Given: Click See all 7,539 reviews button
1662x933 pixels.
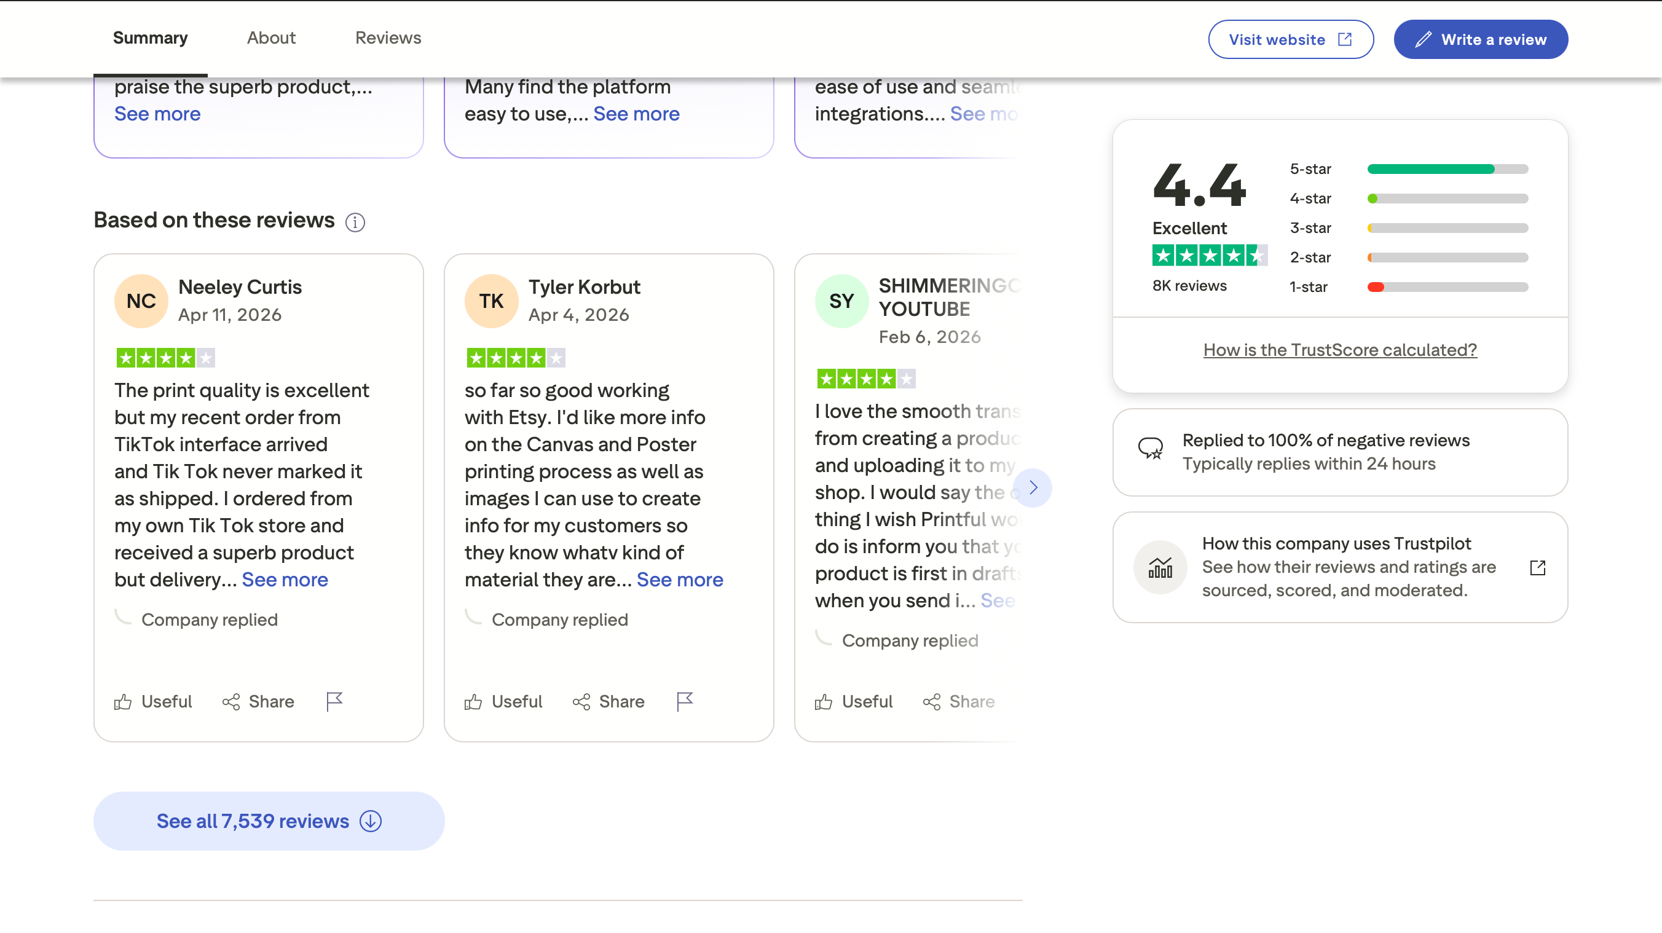Looking at the screenshot, I should click(x=269, y=821).
